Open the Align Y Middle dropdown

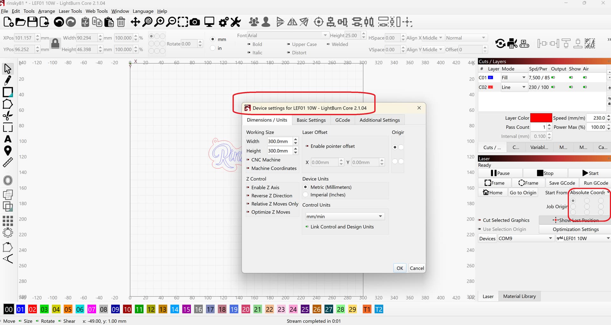433,49
